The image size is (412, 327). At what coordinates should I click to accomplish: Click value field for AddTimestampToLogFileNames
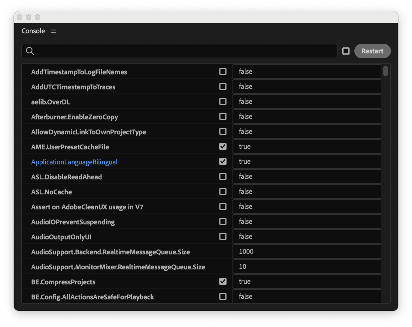click(306, 71)
